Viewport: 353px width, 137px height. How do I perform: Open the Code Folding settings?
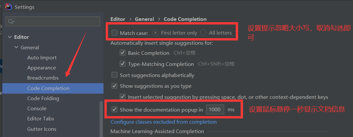(43, 99)
